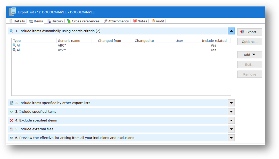Open the Notes tab
279x159 pixels.
click(140, 21)
